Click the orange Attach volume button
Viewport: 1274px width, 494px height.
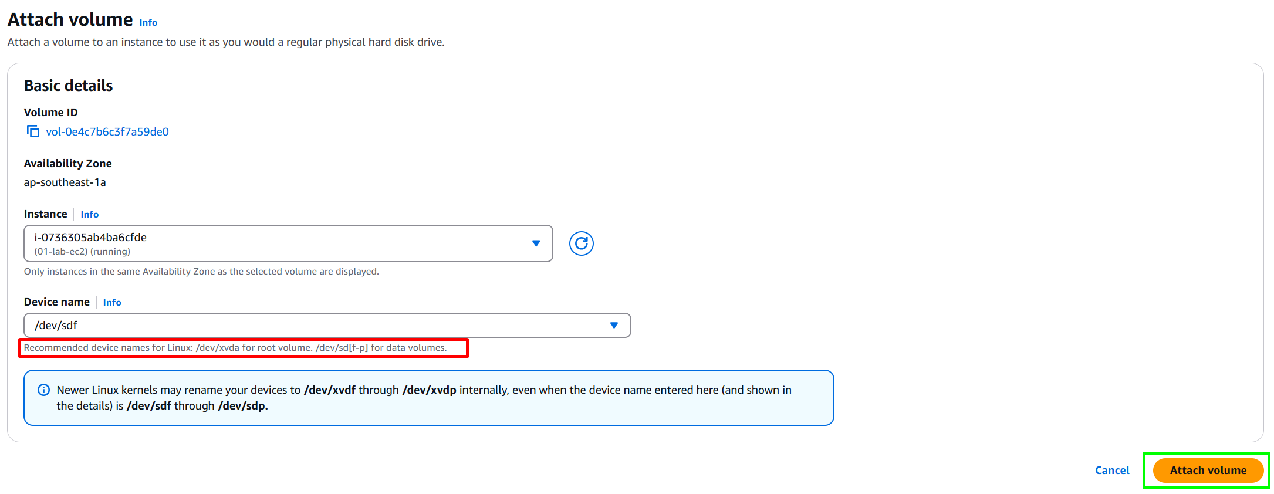(x=1208, y=470)
